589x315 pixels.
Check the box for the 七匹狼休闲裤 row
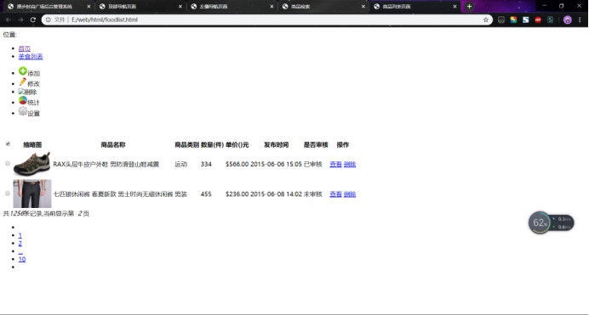(8, 194)
